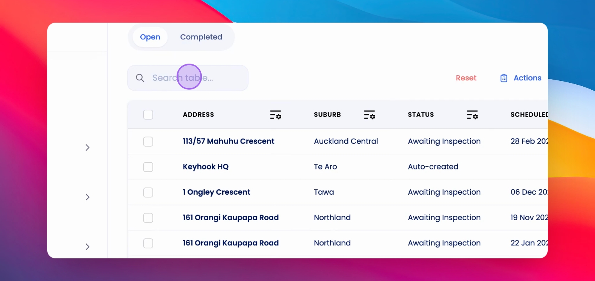This screenshot has width=595, height=281.
Task: Check the 113/57 Mahuhu Crescent row
Action: click(x=148, y=141)
